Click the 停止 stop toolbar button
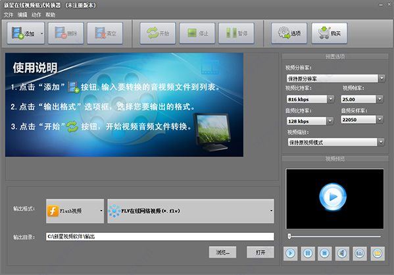Image resolution: width=394 pixels, height=275 pixels. coord(197,33)
